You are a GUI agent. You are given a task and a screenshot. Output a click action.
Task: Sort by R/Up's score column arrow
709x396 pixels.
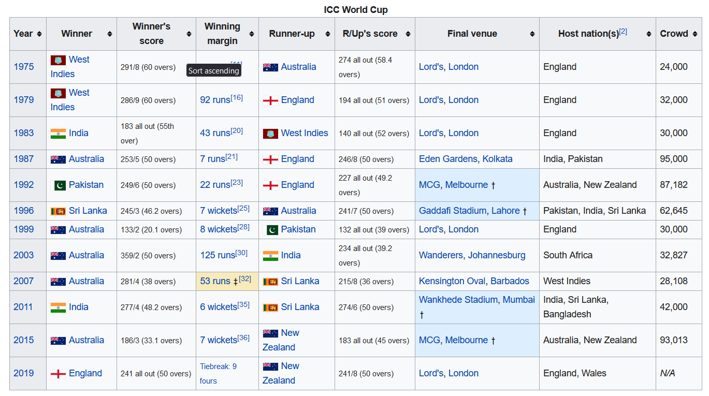pyautogui.click(x=408, y=34)
